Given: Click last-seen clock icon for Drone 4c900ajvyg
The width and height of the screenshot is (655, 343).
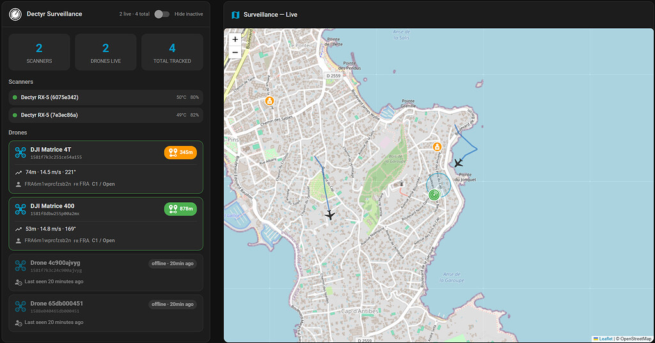Looking at the screenshot, I should 19,282.
